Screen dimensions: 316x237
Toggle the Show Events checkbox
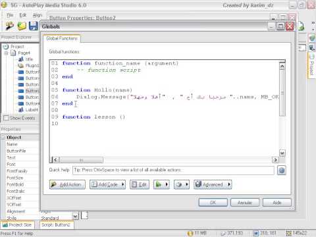pos(6,118)
